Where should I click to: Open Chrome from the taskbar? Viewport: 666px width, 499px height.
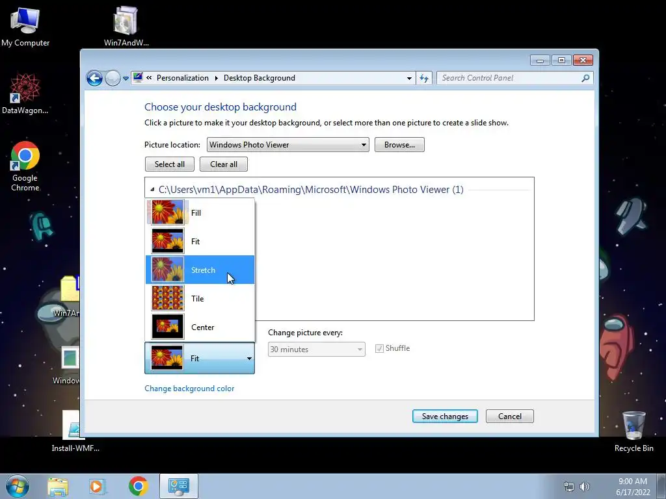[x=138, y=486]
